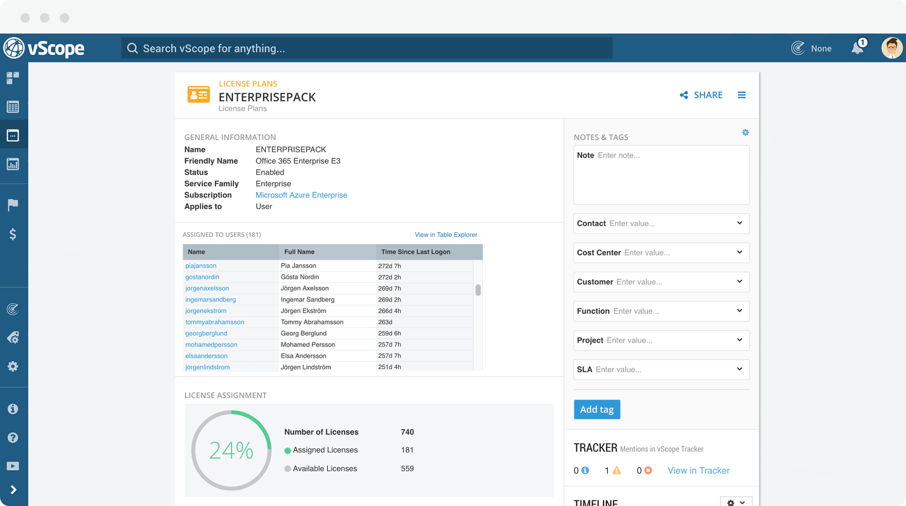This screenshot has height=506, width=906.
Task: Open user georgberglund
Action: 206,333
